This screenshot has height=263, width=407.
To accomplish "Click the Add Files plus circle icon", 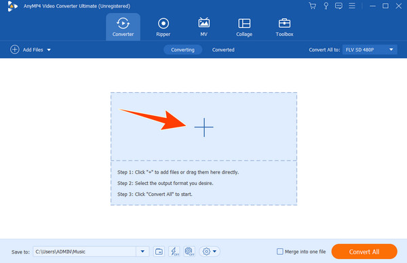I will 15,49.
